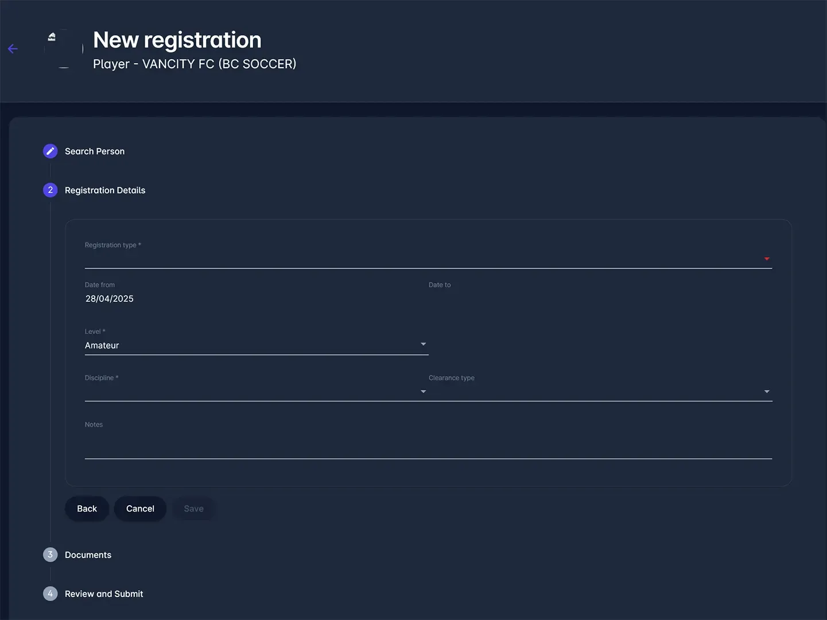This screenshot has width=827, height=620.
Task: Click the club logo avatar
Action: [64, 49]
